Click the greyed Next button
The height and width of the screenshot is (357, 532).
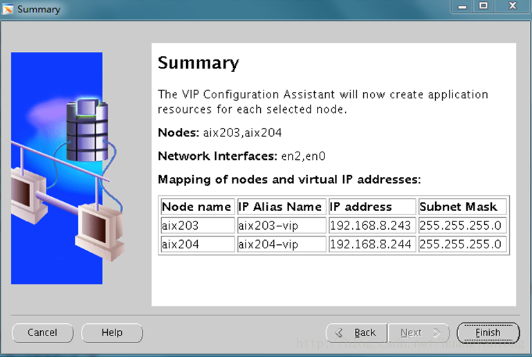(x=419, y=333)
